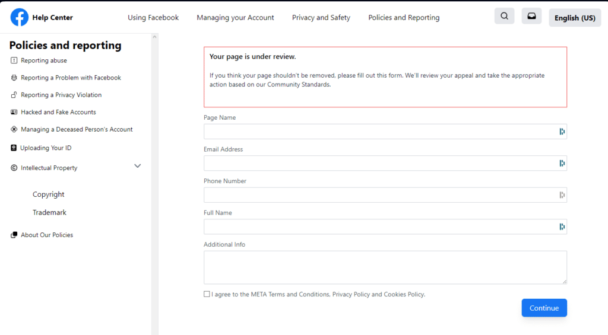
Task: Click the Facebook logo icon
Action: [20, 17]
